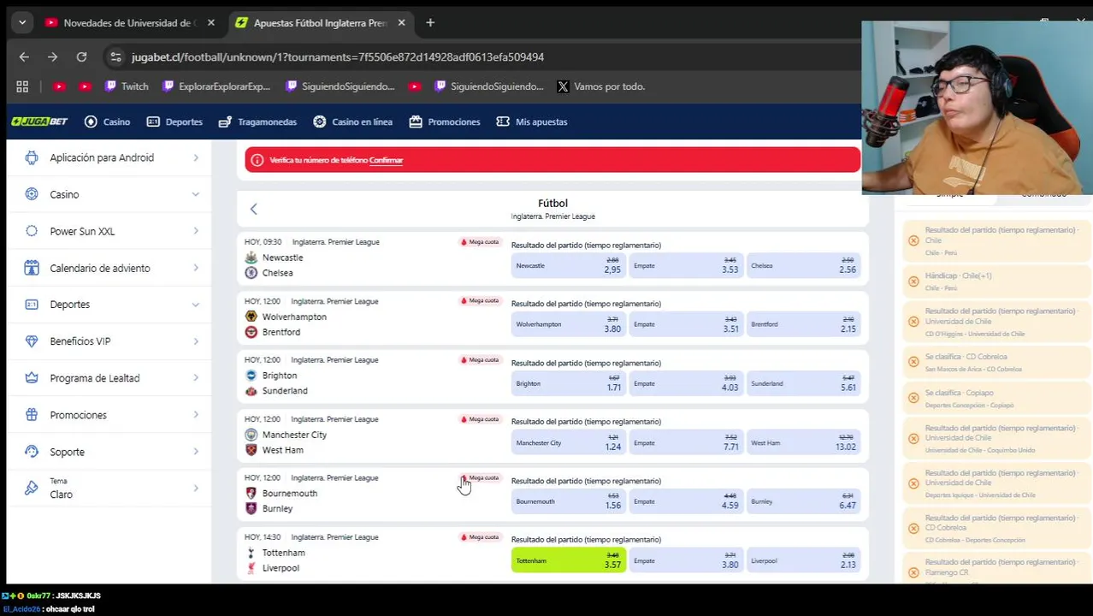Screen dimensions: 1093x616
Task: Remove Chile - Perú Resultado bet from slip
Action: click(913, 240)
